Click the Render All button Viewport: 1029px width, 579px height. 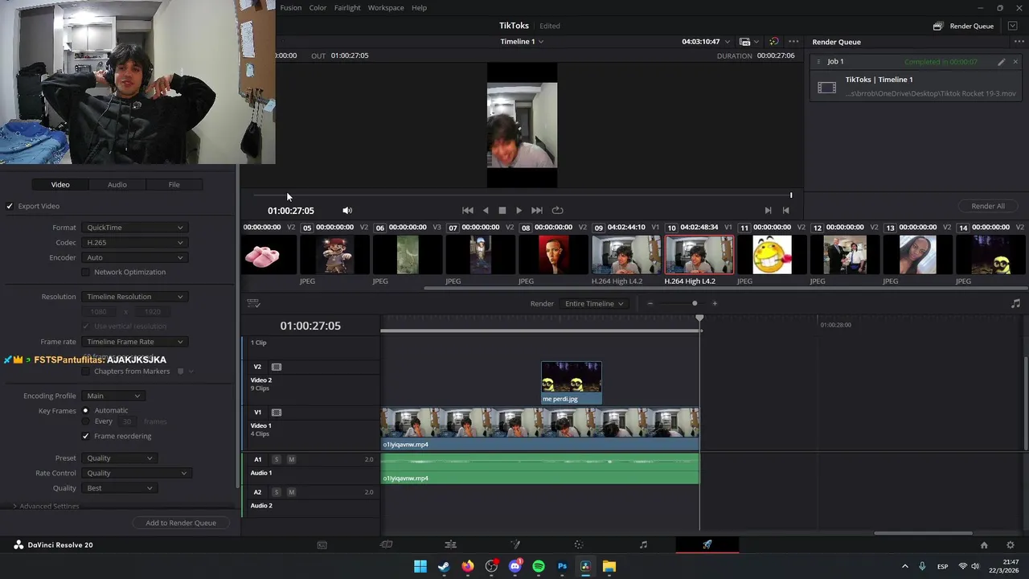point(988,206)
